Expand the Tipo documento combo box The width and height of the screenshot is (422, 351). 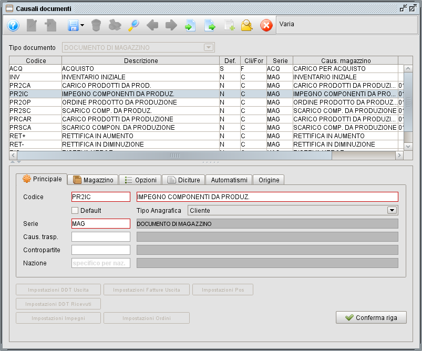click(210, 47)
